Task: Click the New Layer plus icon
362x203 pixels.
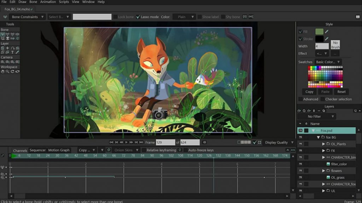Action: (8, 48)
